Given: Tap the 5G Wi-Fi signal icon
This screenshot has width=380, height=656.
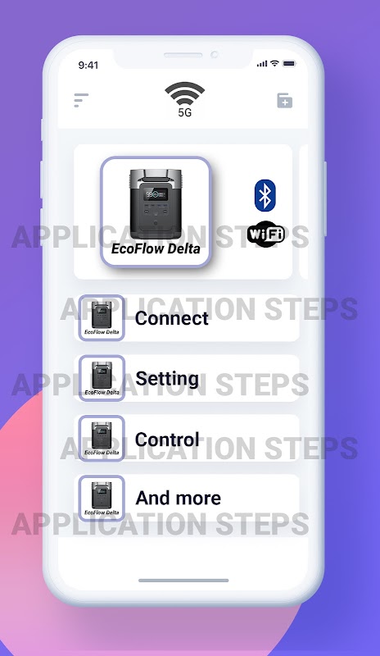Looking at the screenshot, I should pyautogui.click(x=185, y=99).
